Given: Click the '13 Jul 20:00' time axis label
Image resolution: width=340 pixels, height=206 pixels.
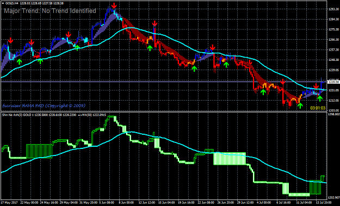Looking at the screenshot, I should click(323, 203).
